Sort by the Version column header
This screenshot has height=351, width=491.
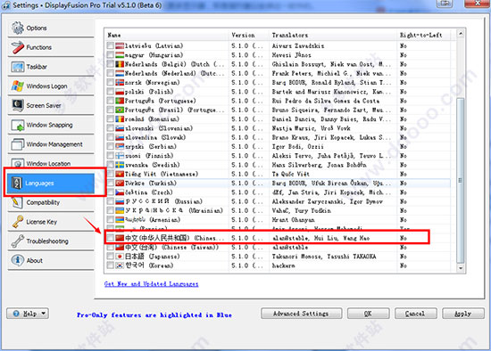(x=249, y=35)
